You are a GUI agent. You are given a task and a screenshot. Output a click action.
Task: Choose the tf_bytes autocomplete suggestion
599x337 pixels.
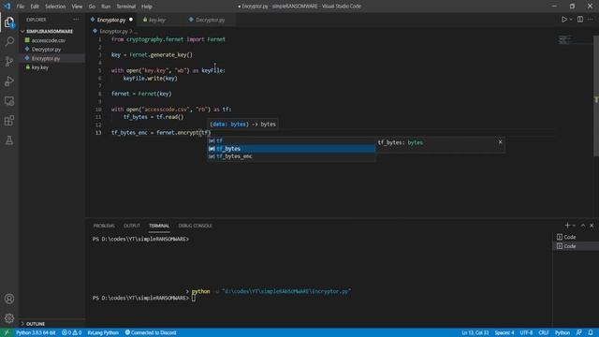tap(291, 149)
